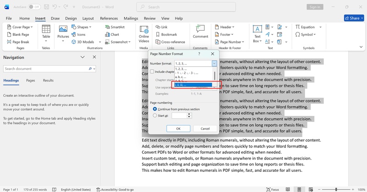
Task: Enable Include chapter number checkbox
Action: pos(152,72)
